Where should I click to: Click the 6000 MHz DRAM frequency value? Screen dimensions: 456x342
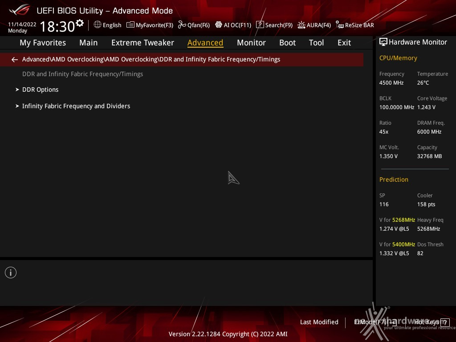coord(429,132)
